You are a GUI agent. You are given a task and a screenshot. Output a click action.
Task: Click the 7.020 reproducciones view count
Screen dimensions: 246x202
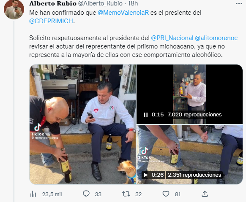click(x=194, y=115)
